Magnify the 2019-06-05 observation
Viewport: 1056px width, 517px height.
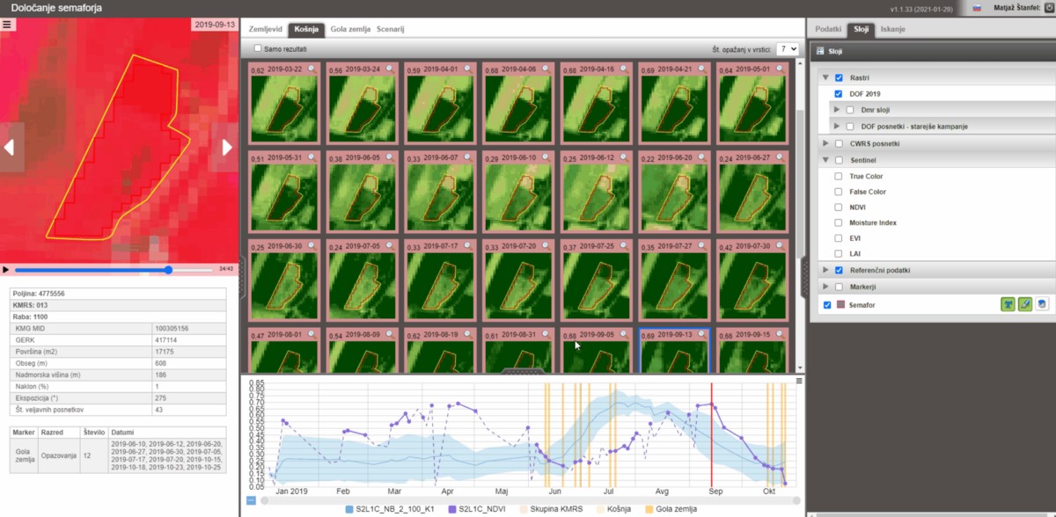[x=391, y=157]
